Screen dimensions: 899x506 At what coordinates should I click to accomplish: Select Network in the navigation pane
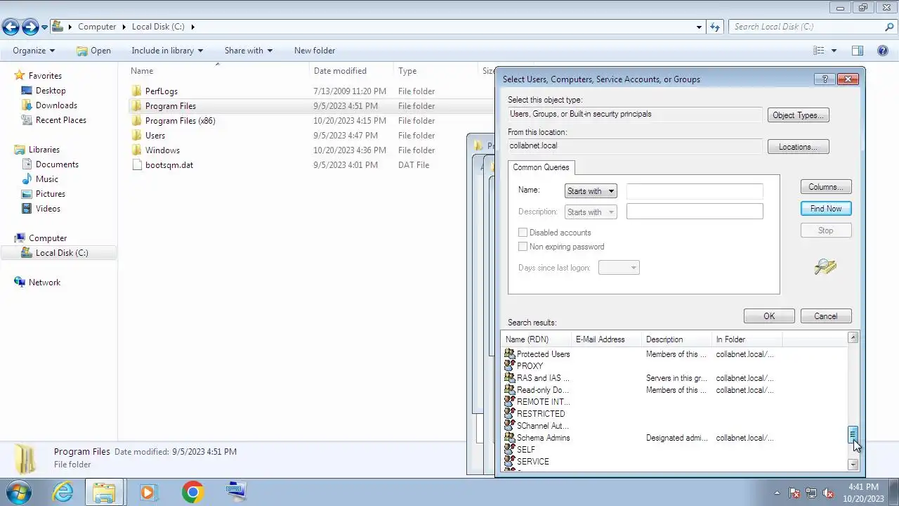coord(44,283)
